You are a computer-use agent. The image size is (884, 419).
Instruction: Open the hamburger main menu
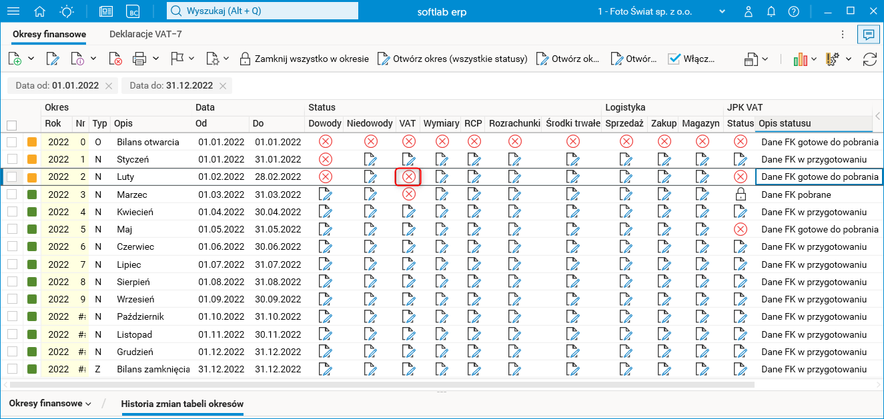point(13,11)
